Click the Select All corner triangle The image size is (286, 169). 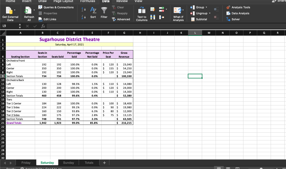point(3,33)
